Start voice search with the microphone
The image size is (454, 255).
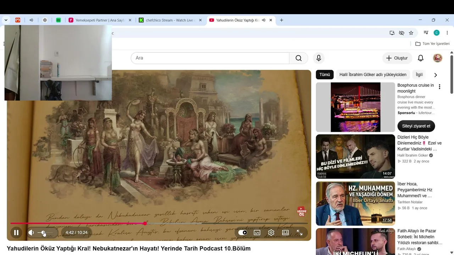click(x=319, y=58)
